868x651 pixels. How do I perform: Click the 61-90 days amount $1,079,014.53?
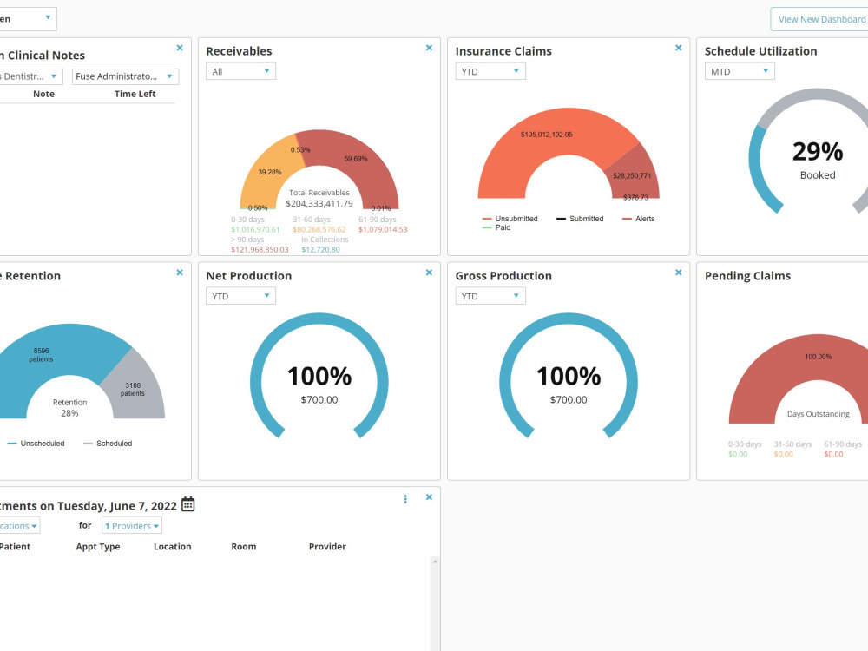coord(383,230)
